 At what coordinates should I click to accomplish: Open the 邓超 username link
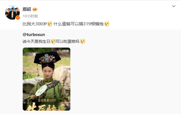pyautogui.click(x=27, y=9)
